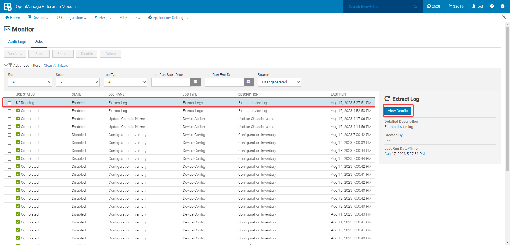Click the search magnifier in Search Everything

click(x=415, y=6)
